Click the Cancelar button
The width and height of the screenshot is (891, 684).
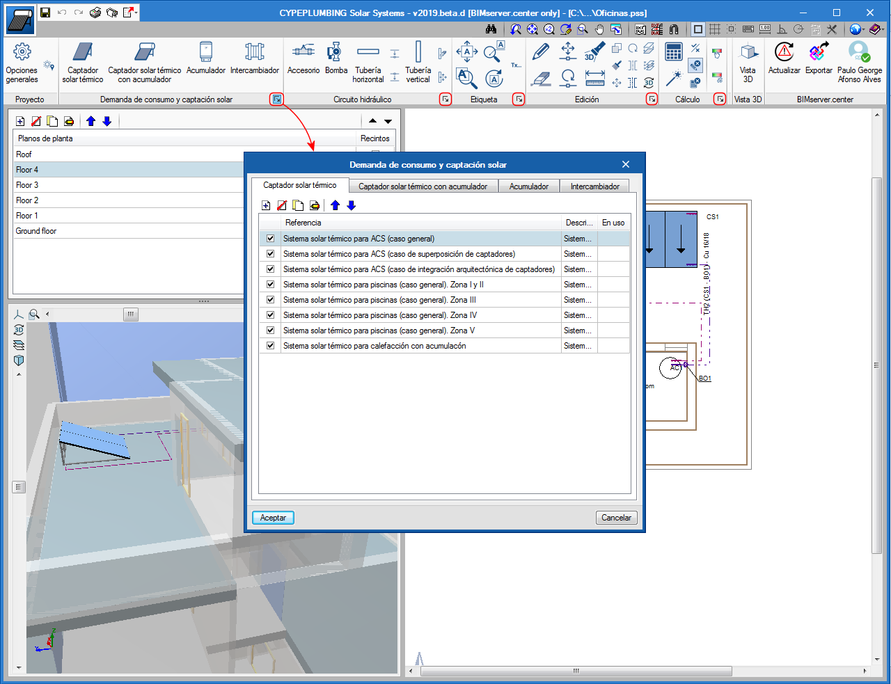616,518
